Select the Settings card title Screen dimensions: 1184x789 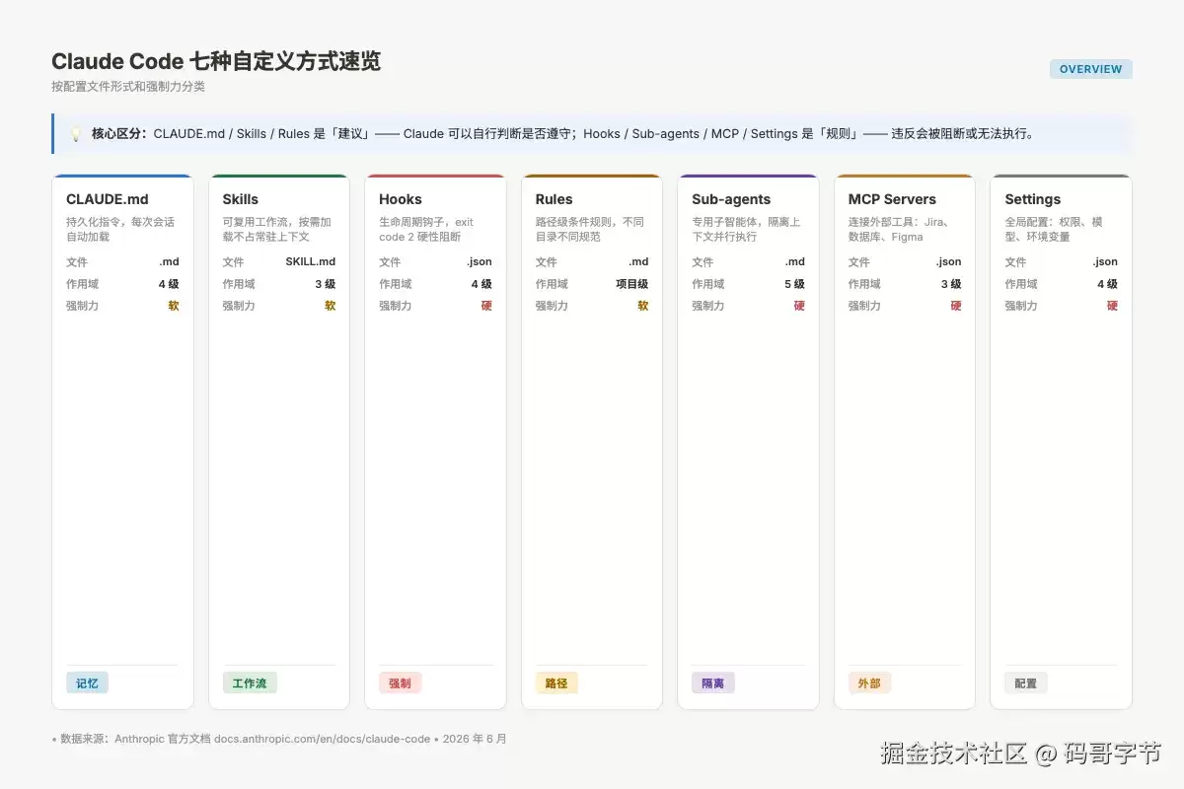pos(1033,199)
